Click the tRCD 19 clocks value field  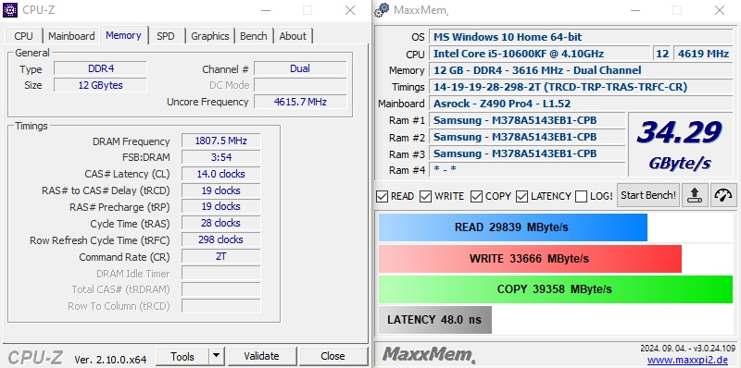click(220, 190)
